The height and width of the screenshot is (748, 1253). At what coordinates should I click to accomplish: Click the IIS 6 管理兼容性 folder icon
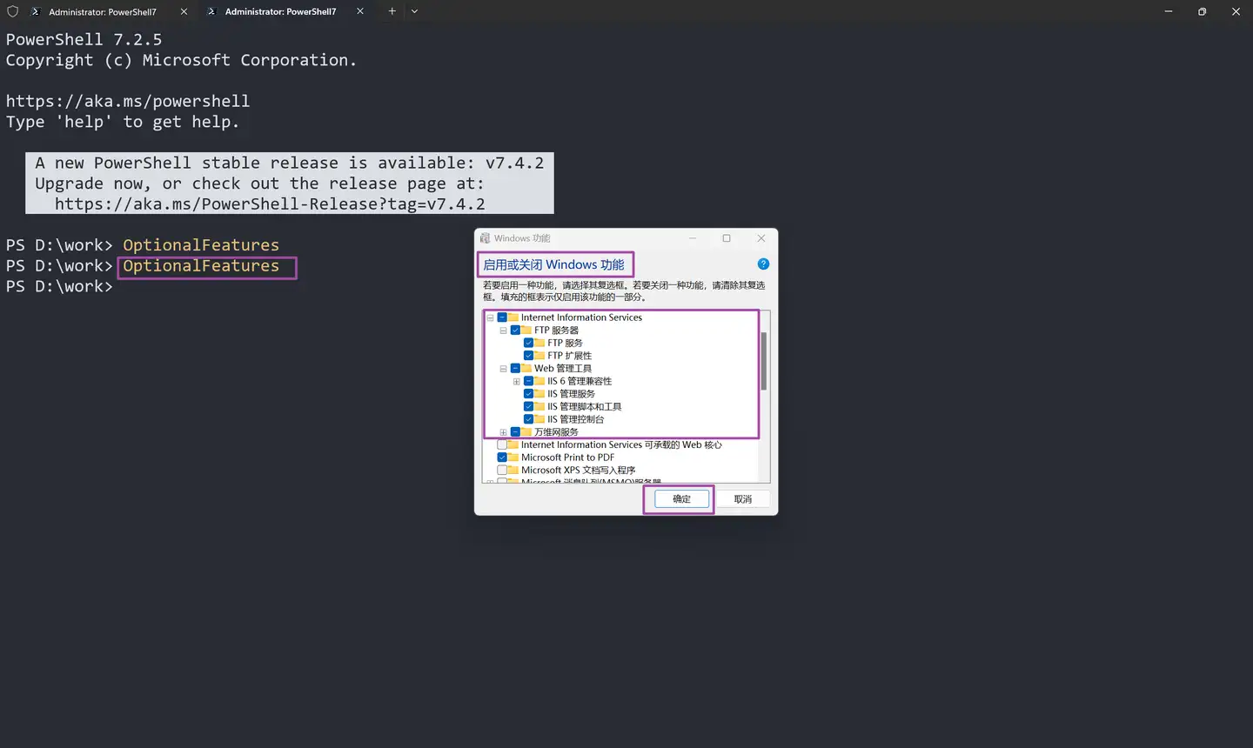pos(539,381)
